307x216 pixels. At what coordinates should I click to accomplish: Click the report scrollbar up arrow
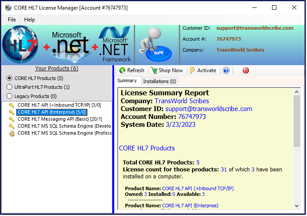tap(297, 92)
